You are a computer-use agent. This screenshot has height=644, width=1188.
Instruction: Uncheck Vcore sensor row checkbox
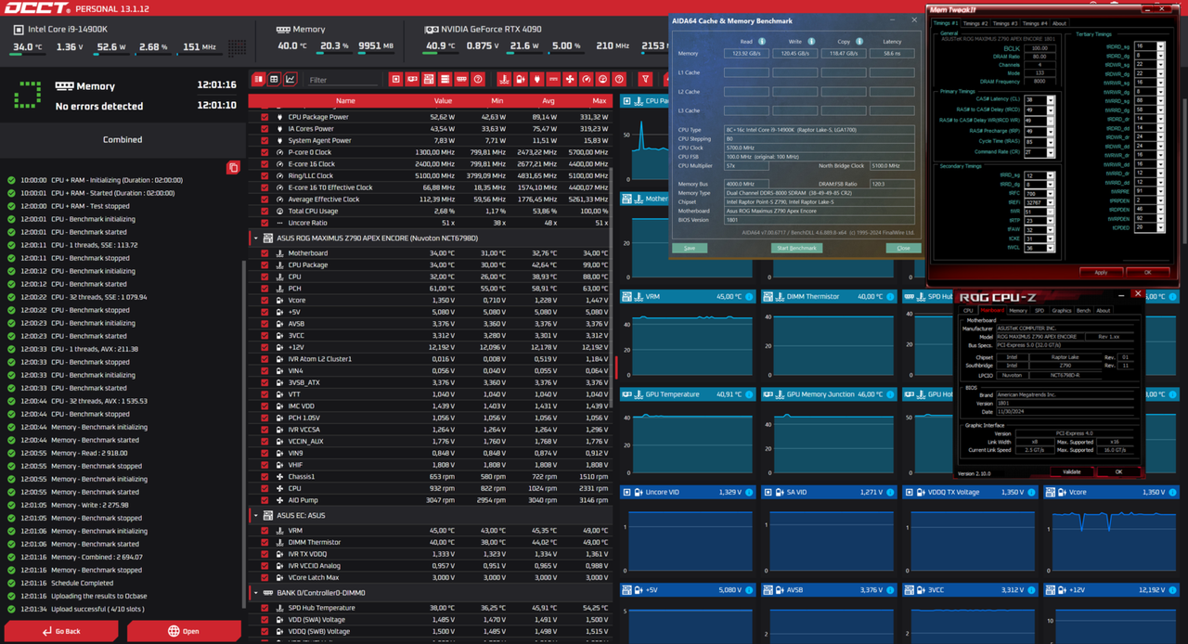click(265, 300)
